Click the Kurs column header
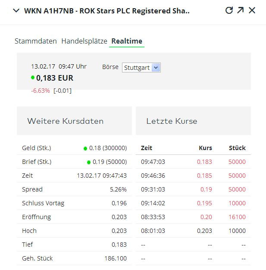The width and height of the screenshot is (266, 270). click(205, 148)
